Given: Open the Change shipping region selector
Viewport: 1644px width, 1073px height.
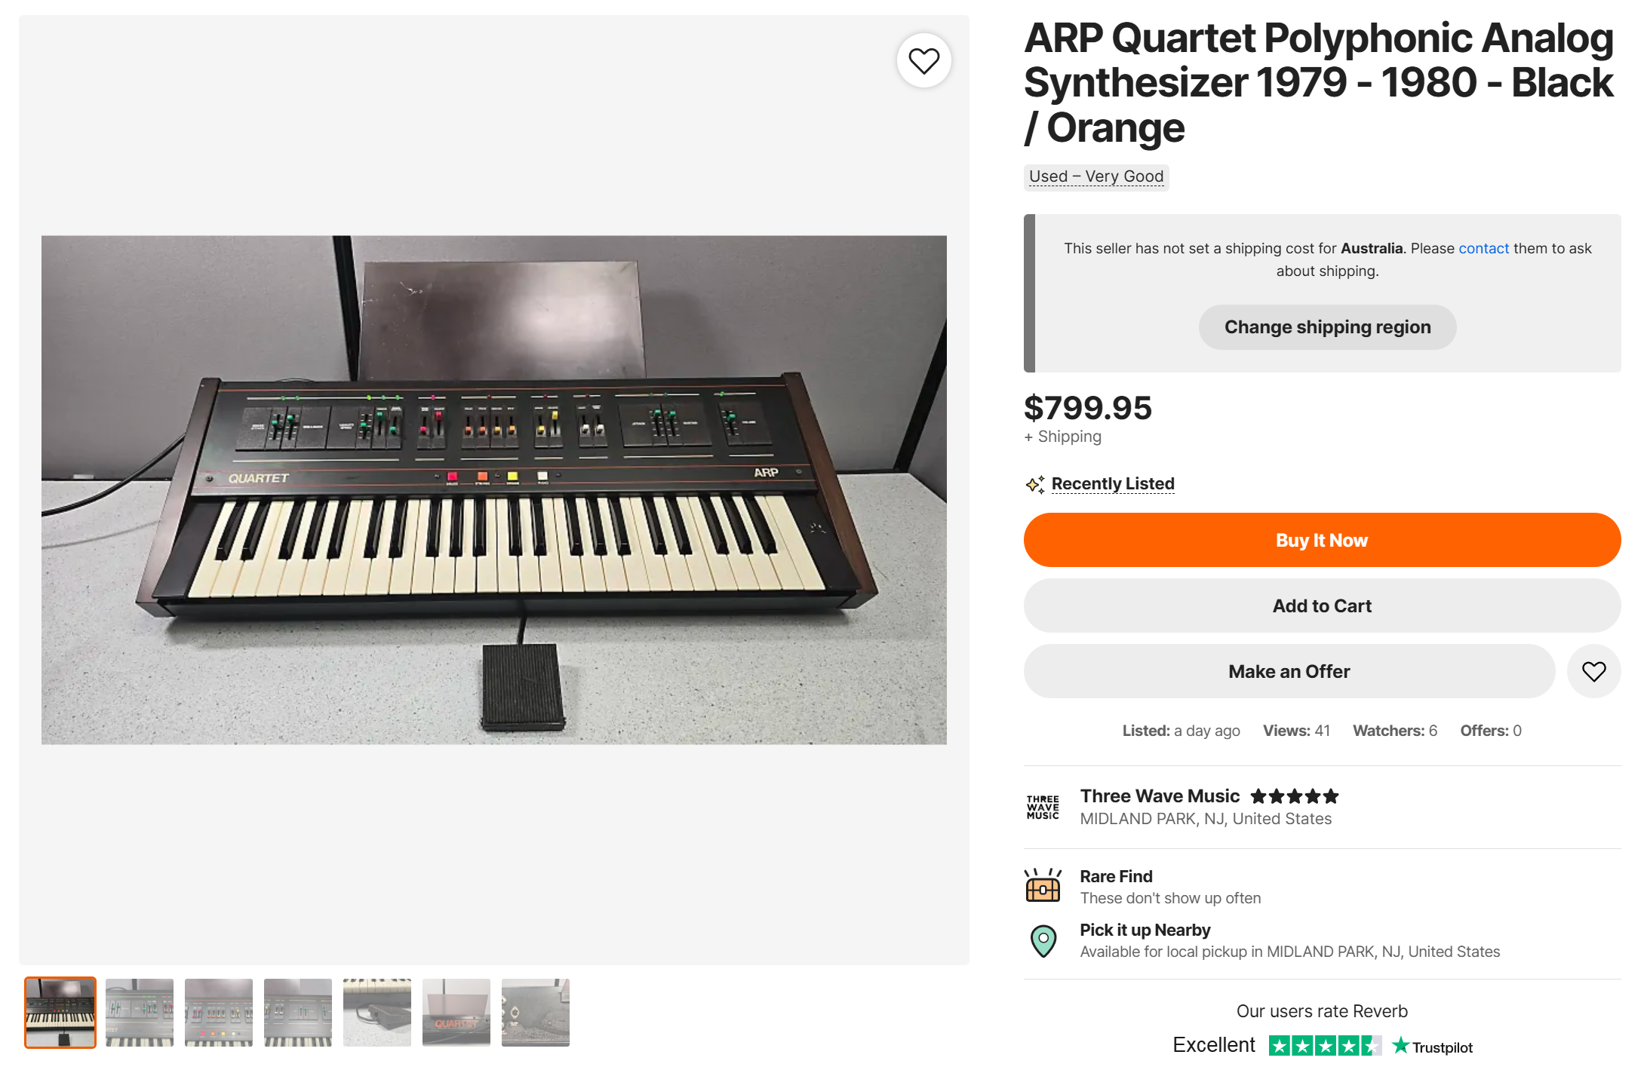Looking at the screenshot, I should point(1327,327).
